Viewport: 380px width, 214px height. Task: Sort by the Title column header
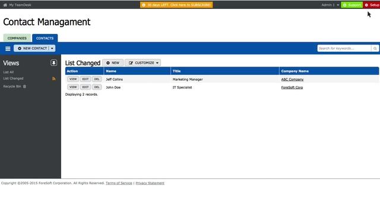[x=225, y=71]
